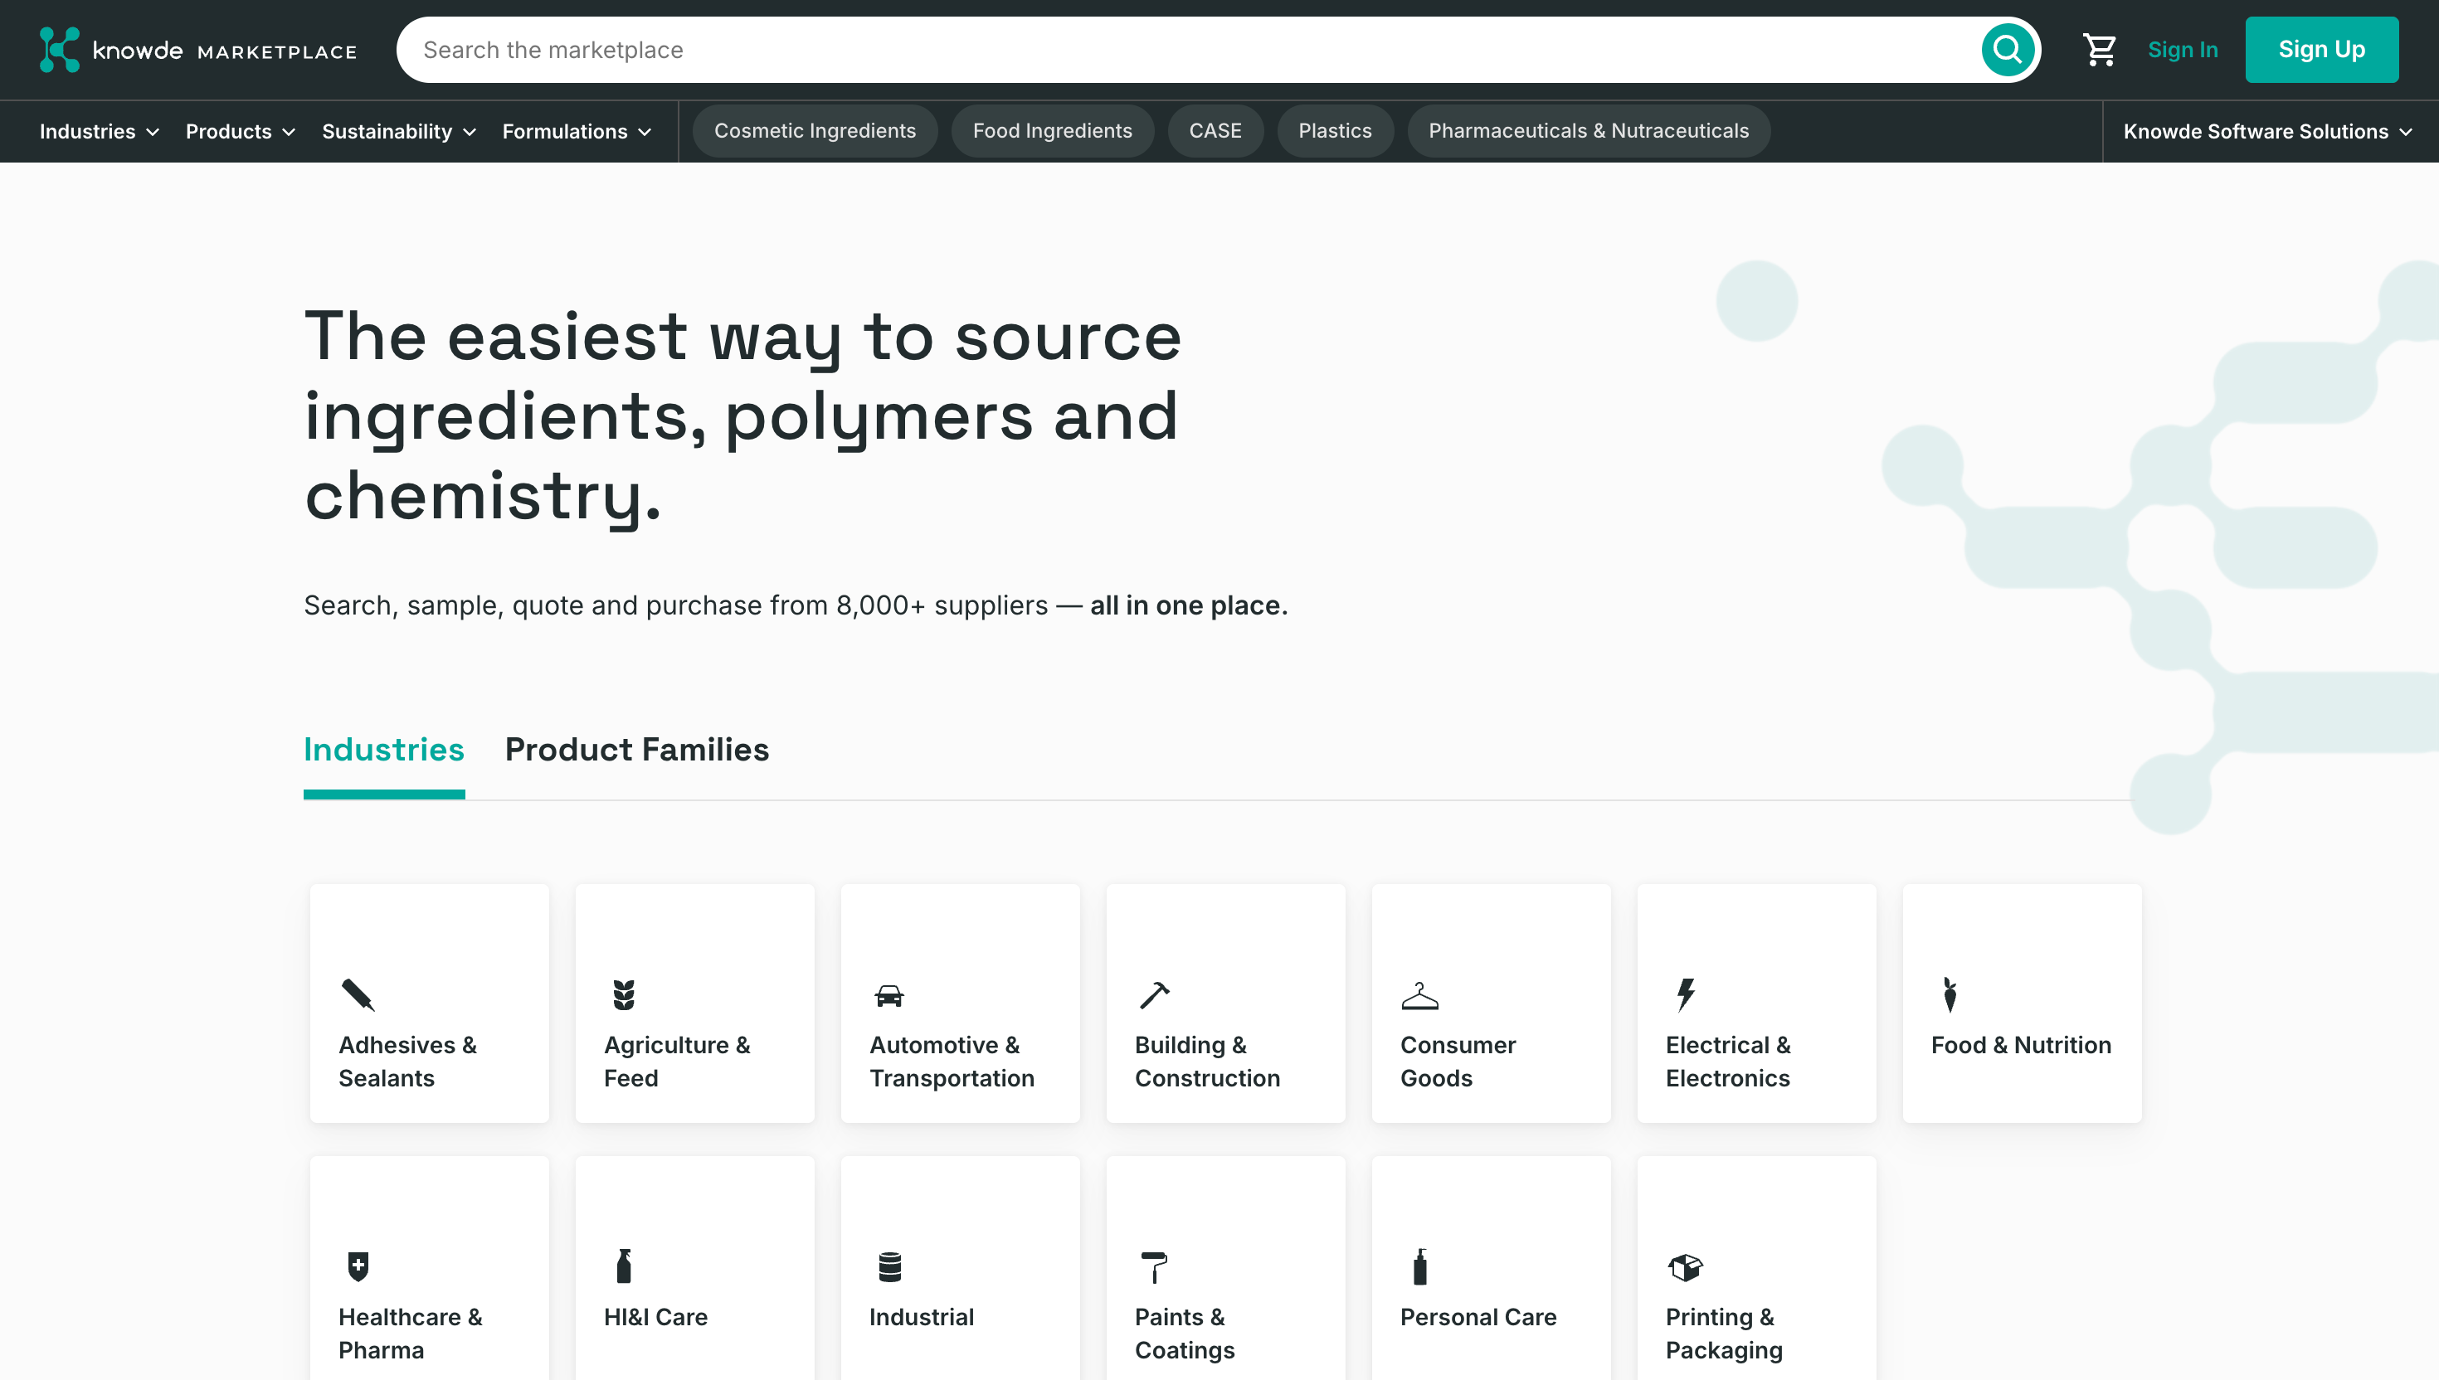Click the Automotive & Transportation car icon
This screenshot has height=1380, width=2439.
click(x=888, y=995)
